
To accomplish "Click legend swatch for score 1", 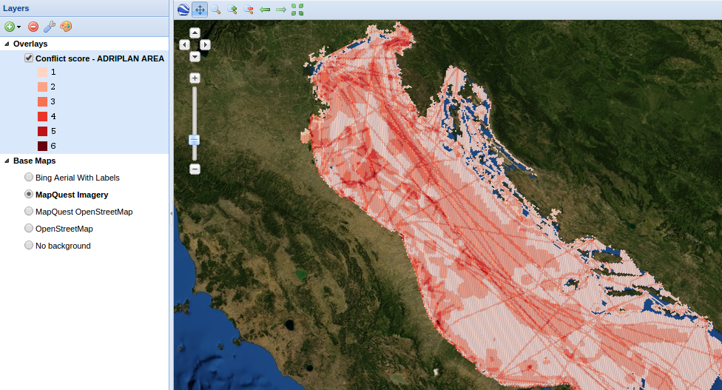I will pos(42,72).
